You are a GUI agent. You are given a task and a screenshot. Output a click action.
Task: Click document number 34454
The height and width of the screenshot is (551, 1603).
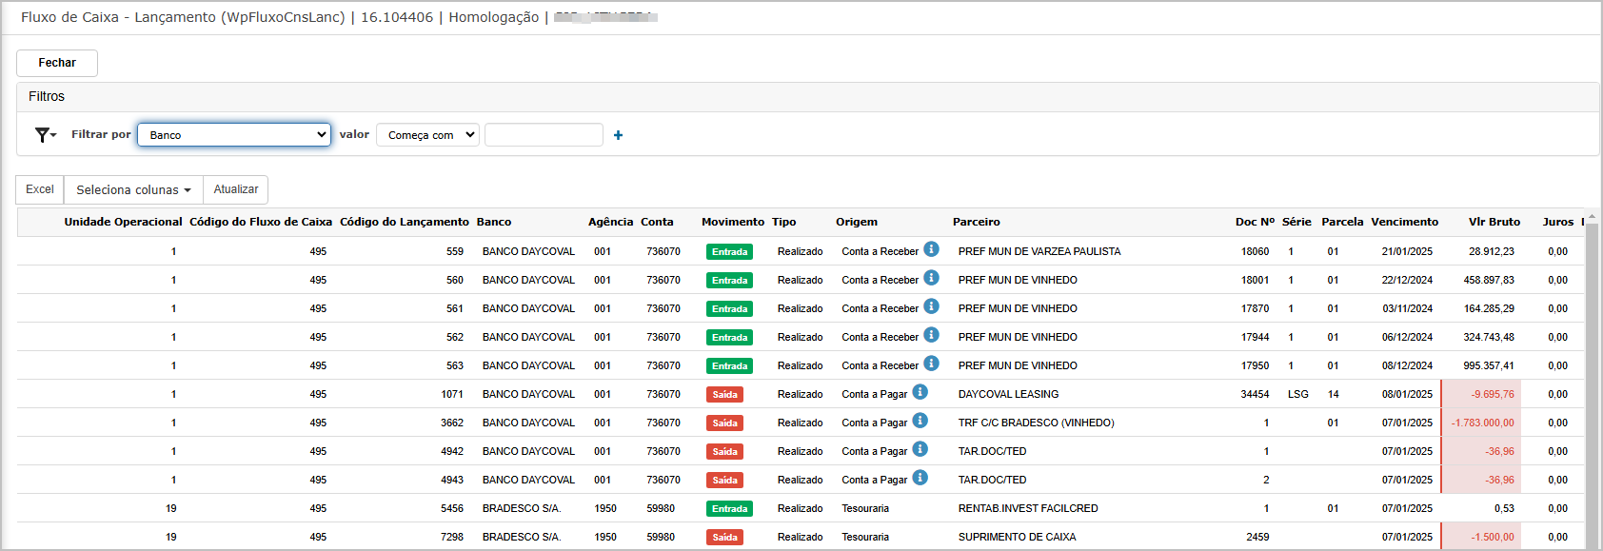tap(1255, 394)
